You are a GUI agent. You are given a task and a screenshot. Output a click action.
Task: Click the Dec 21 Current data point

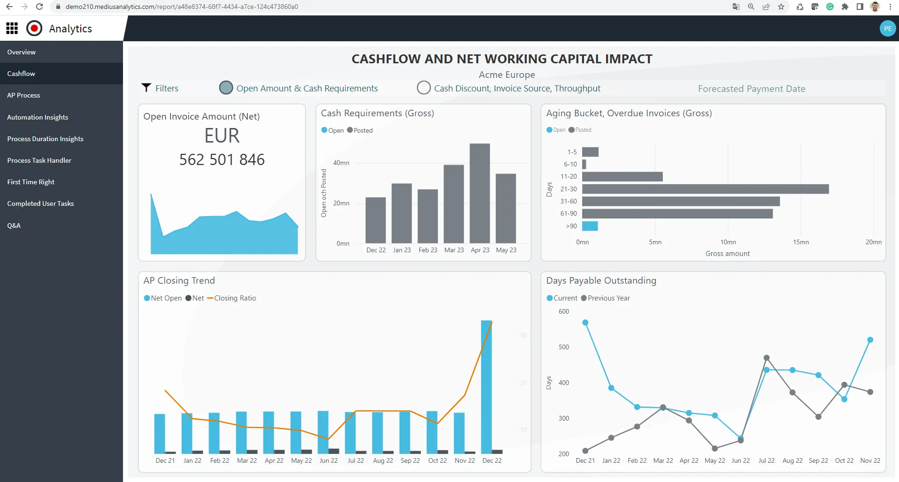(x=585, y=323)
